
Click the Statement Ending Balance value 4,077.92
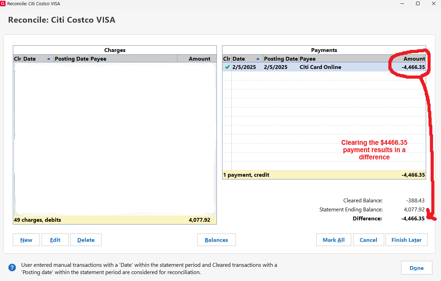click(x=414, y=210)
